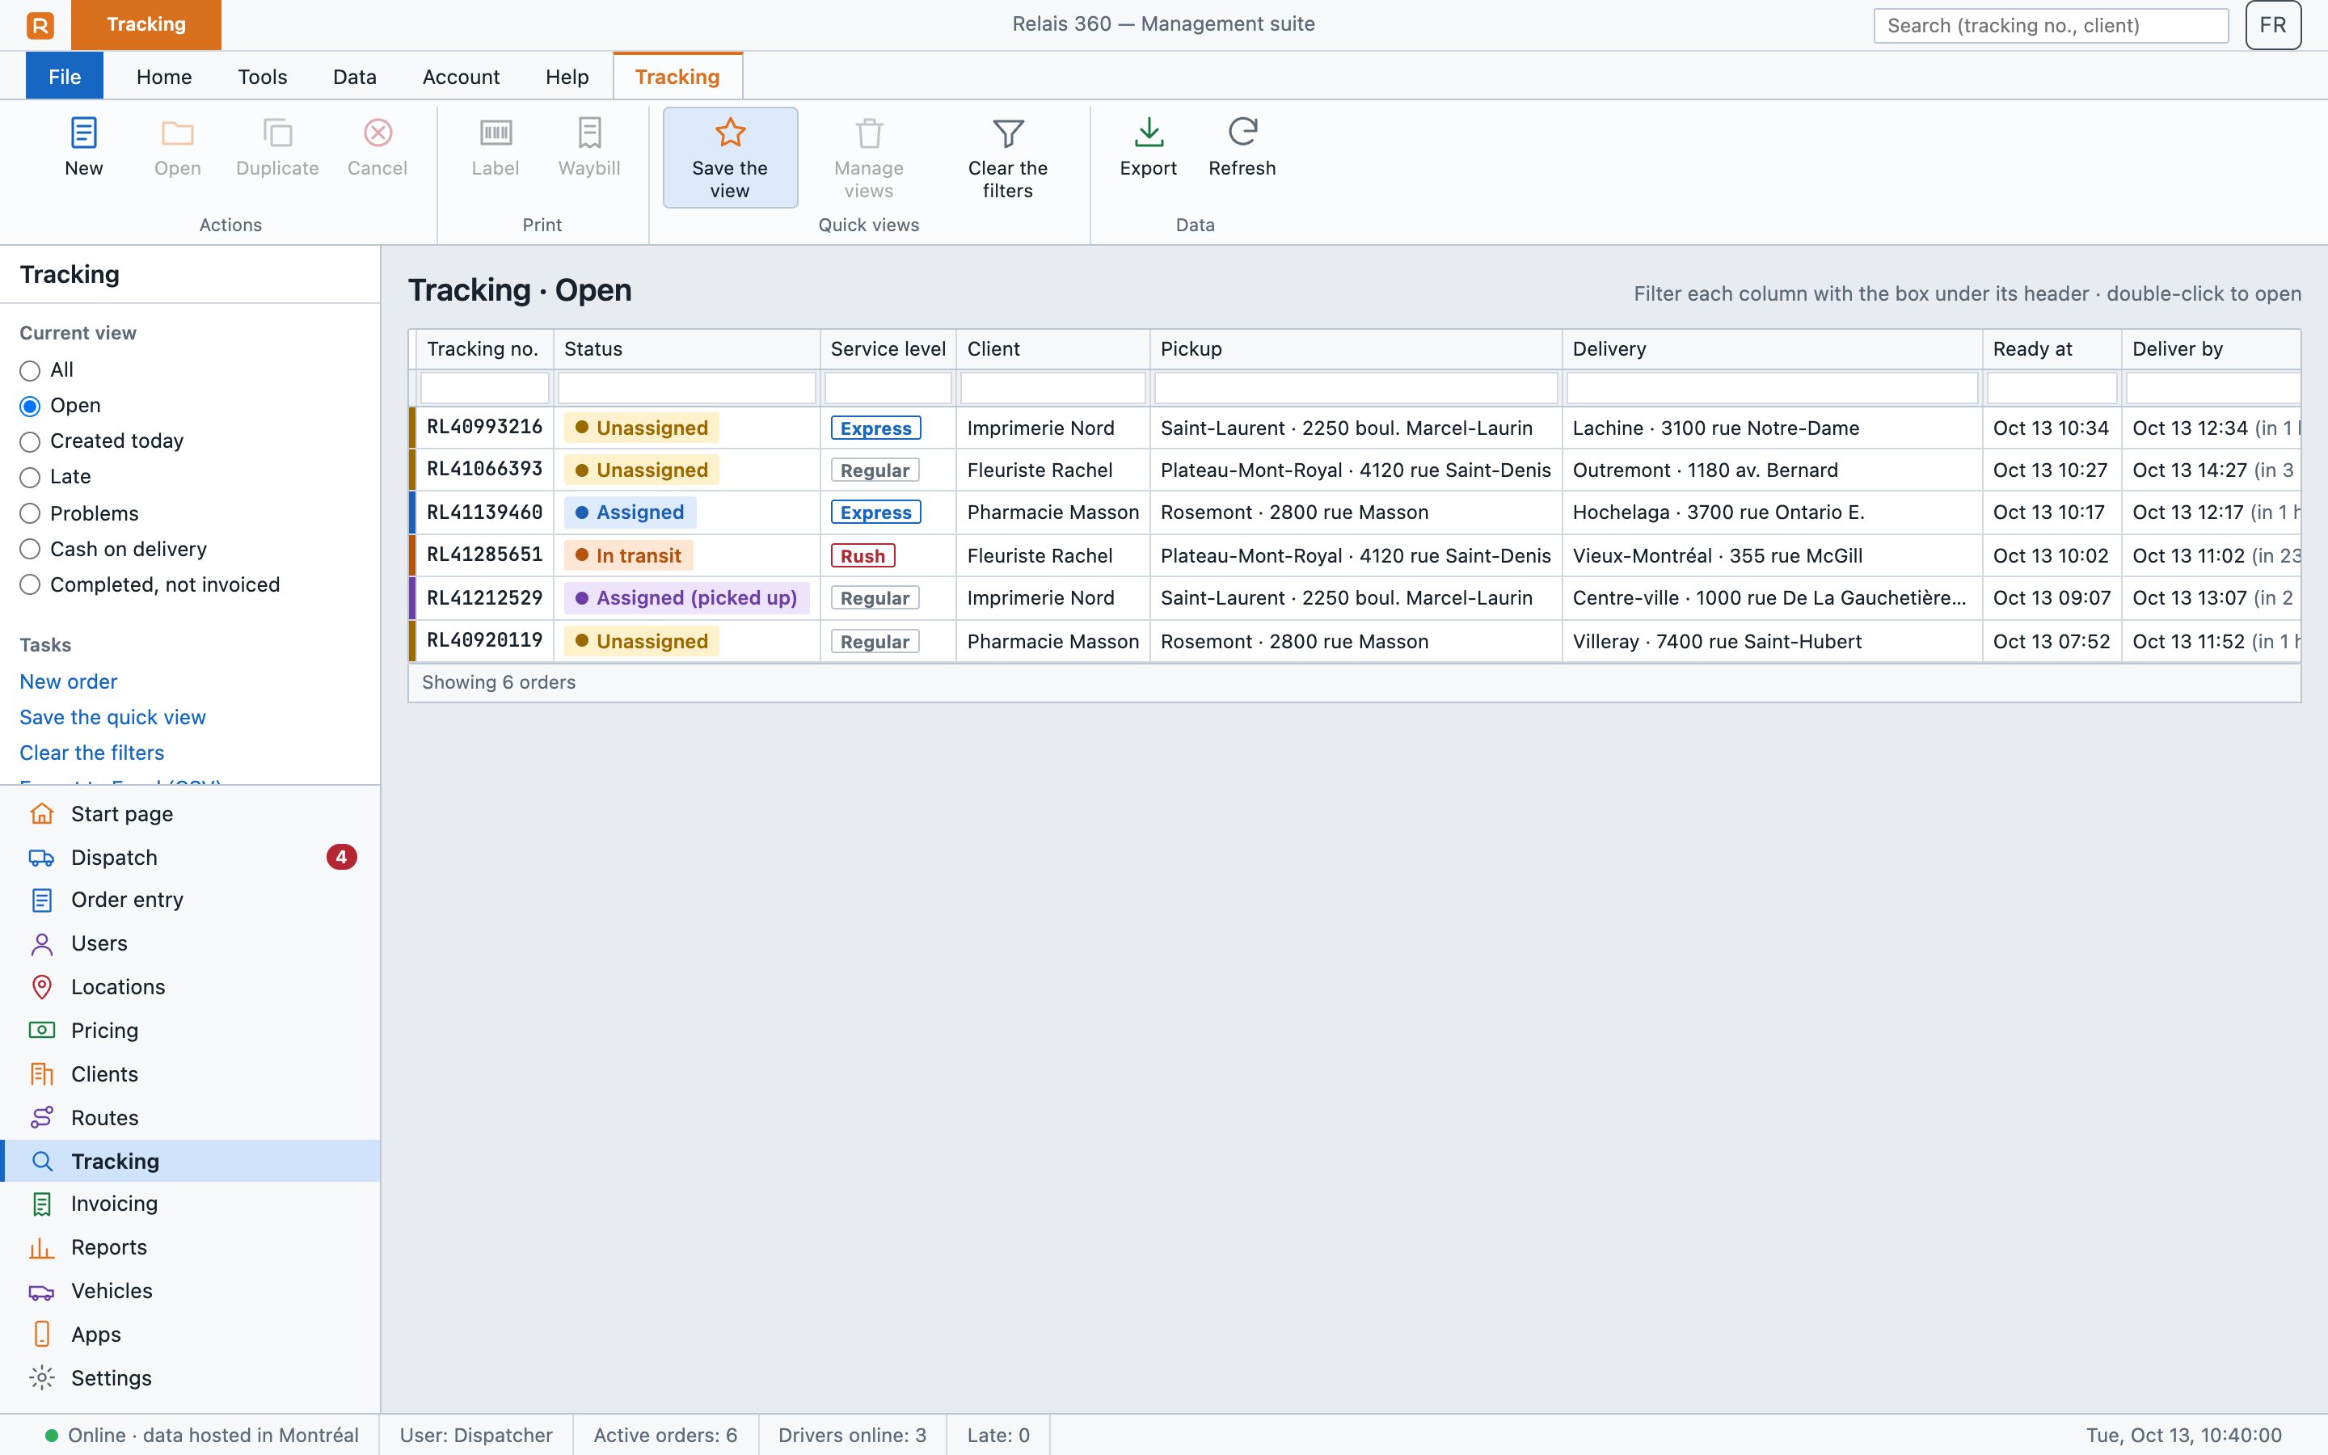The height and width of the screenshot is (1455, 2328).
Task: Focus the tracking no. search field
Action: [x=2050, y=26]
